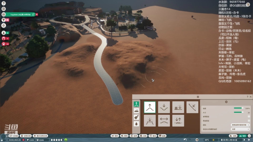This screenshot has width=253, height=142.
Task: Open the help question mark icon at top left
Action: pos(4,3)
